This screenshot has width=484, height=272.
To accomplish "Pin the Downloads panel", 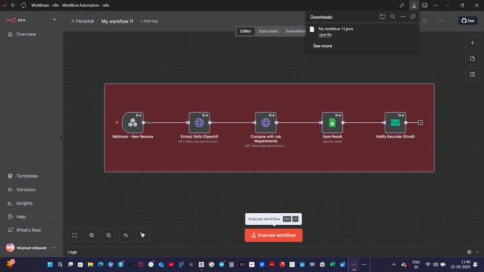I will (x=413, y=17).
